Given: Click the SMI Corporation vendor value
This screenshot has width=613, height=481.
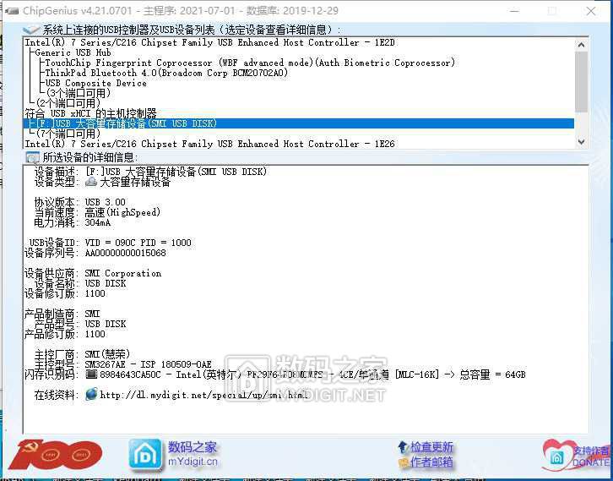Looking at the screenshot, I should (x=123, y=273).
